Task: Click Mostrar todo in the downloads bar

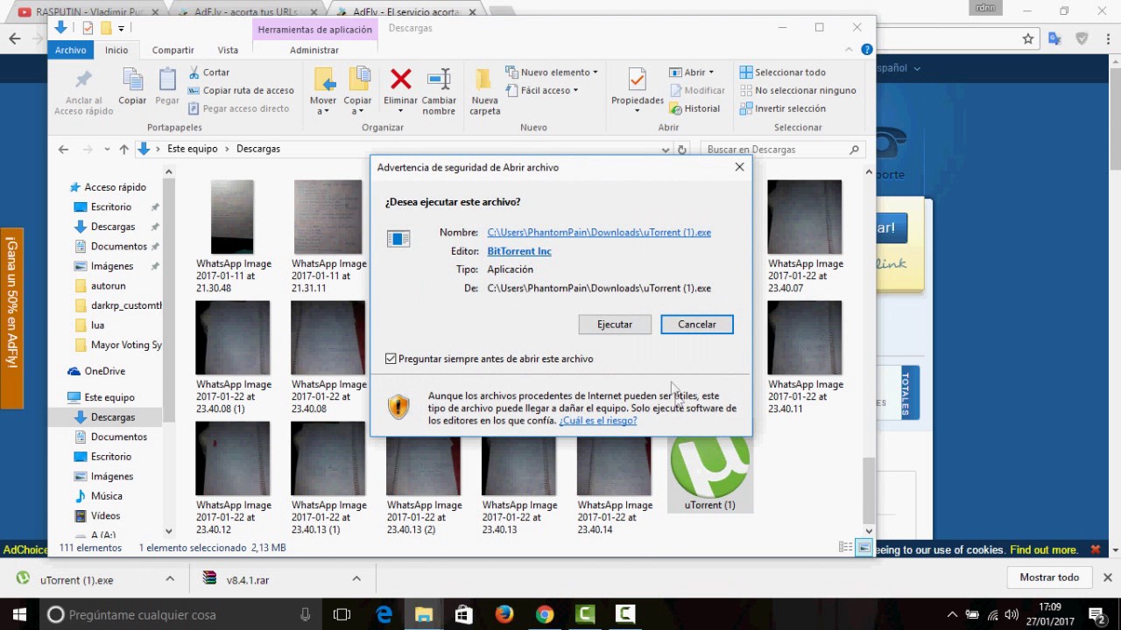Action: point(1049,577)
